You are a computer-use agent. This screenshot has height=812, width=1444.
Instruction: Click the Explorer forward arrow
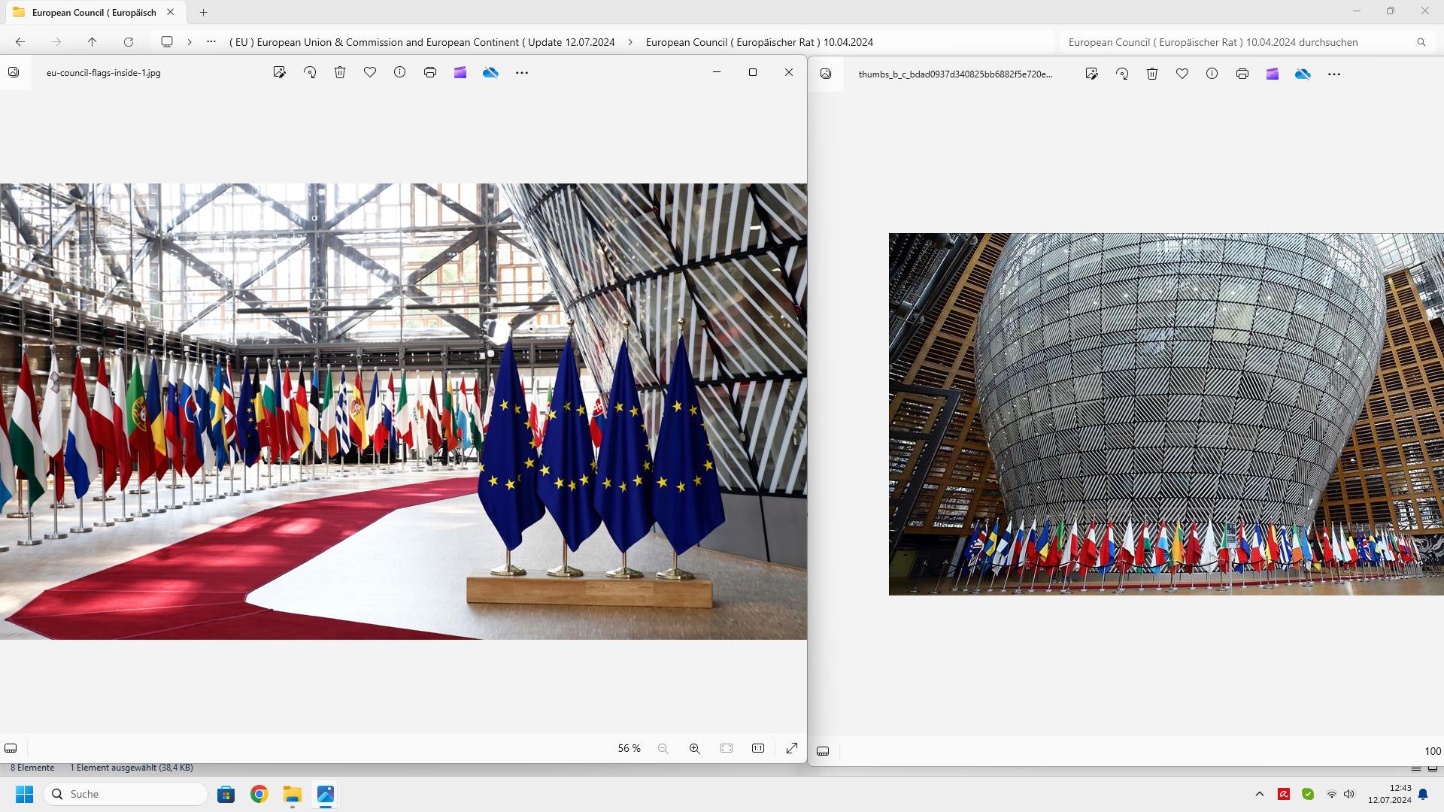pos(56,42)
